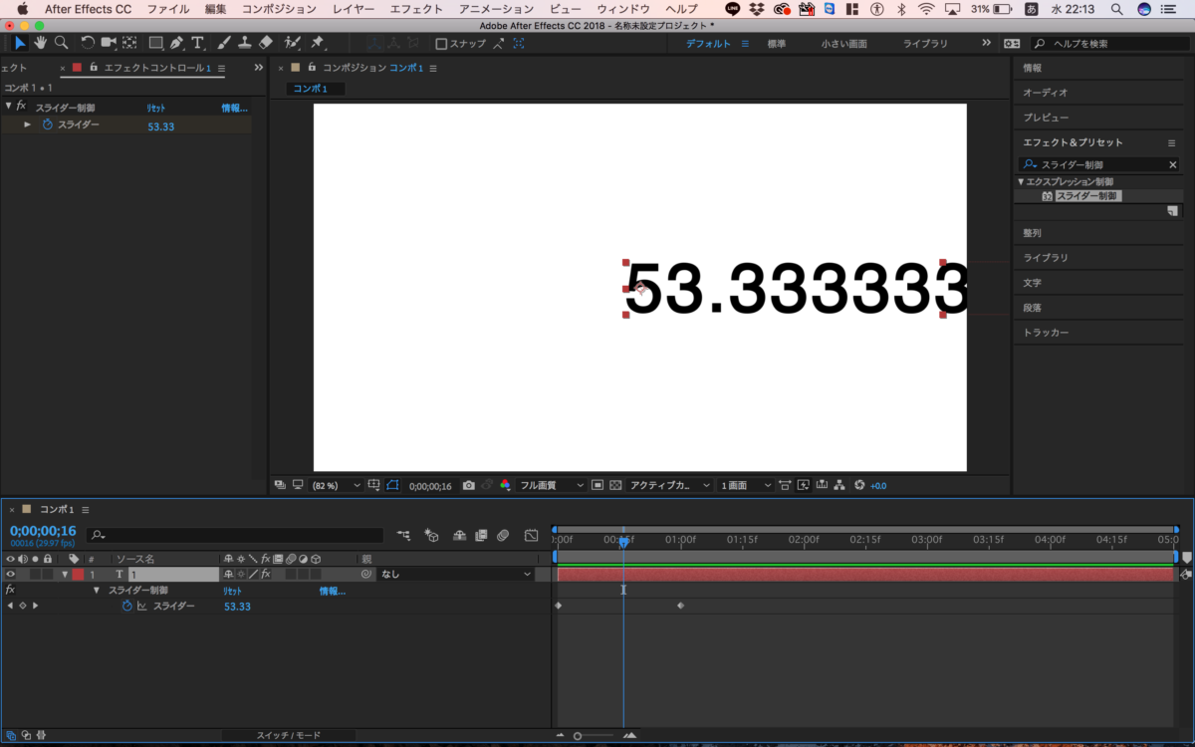Select the Unified Camera tool

[x=109, y=43]
